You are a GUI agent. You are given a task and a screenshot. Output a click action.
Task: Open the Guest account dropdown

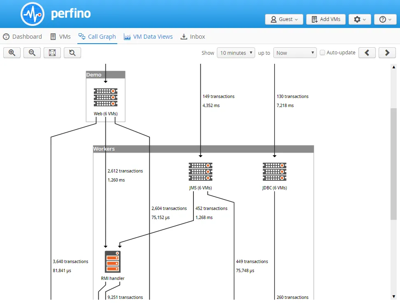coord(284,19)
